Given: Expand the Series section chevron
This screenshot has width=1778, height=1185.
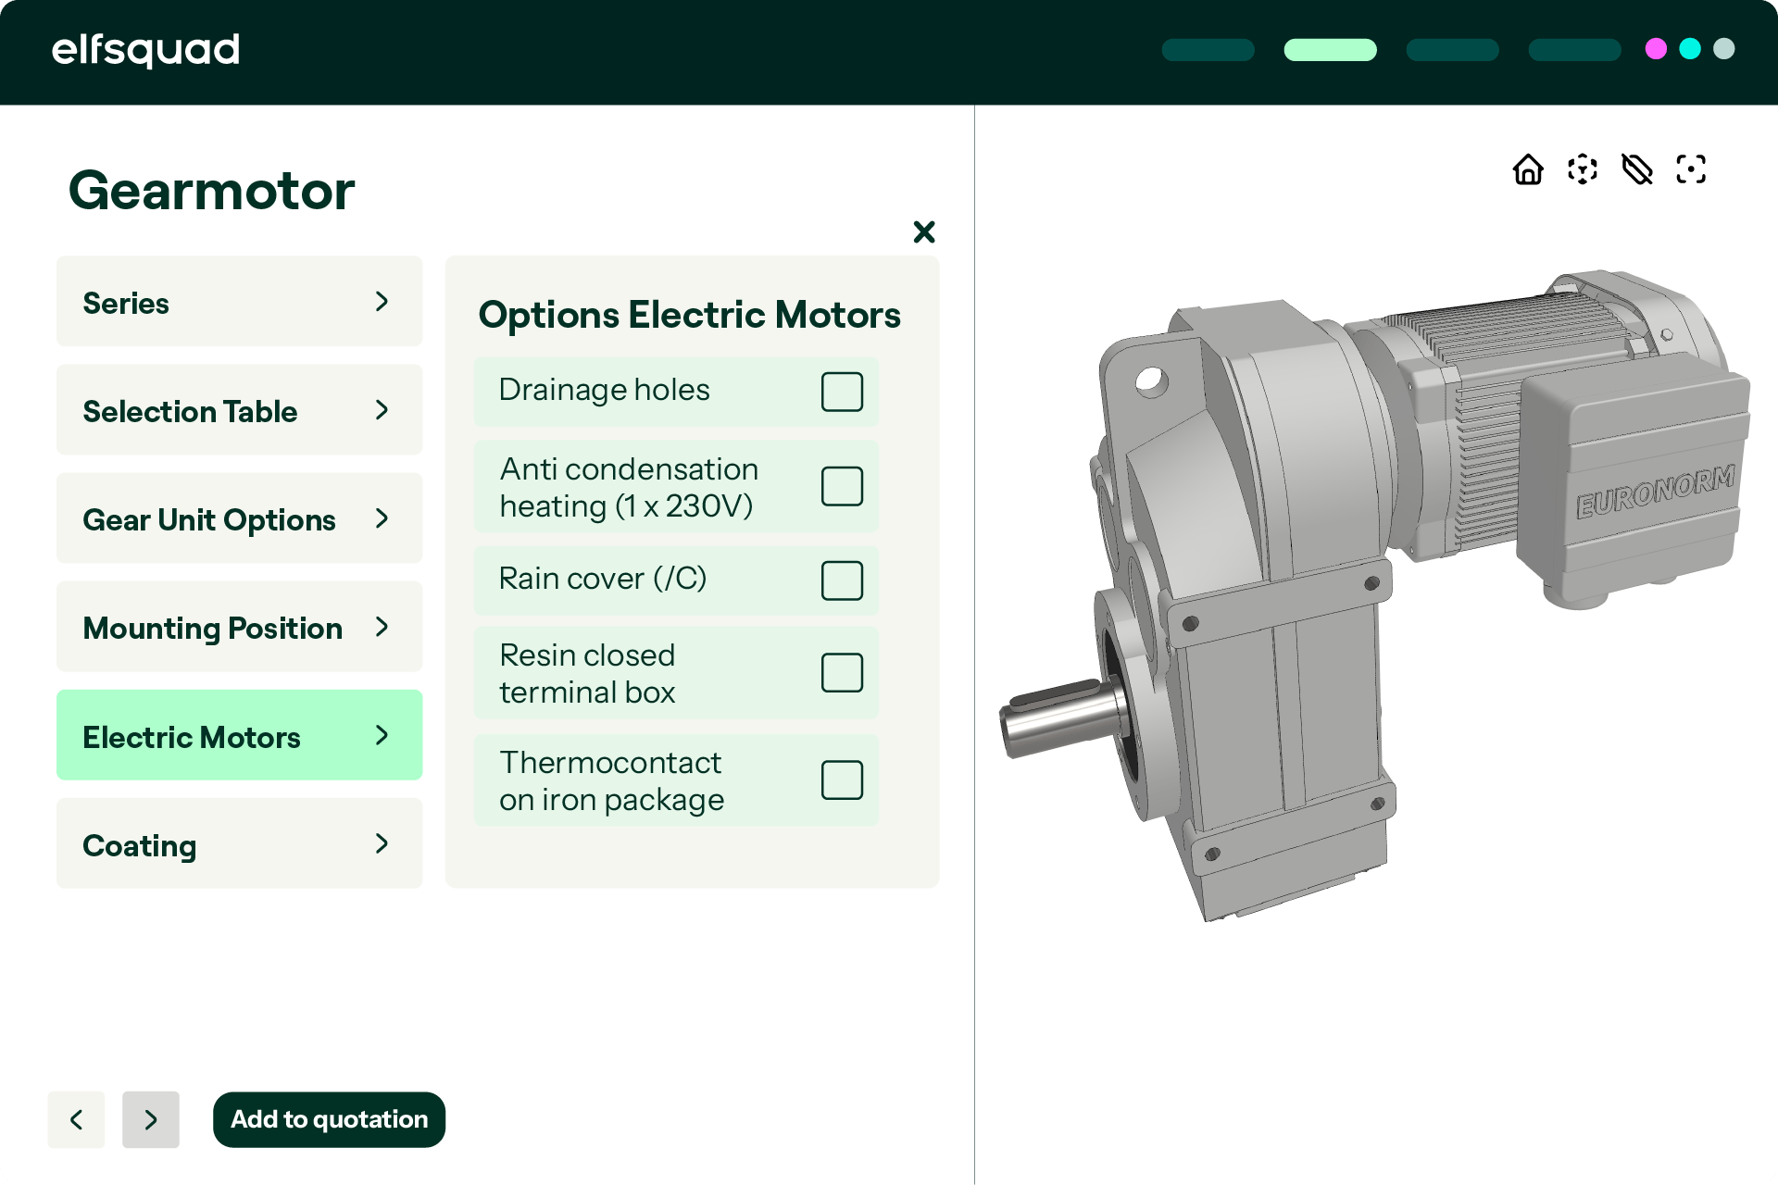Looking at the screenshot, I should [x=382, y=302].
